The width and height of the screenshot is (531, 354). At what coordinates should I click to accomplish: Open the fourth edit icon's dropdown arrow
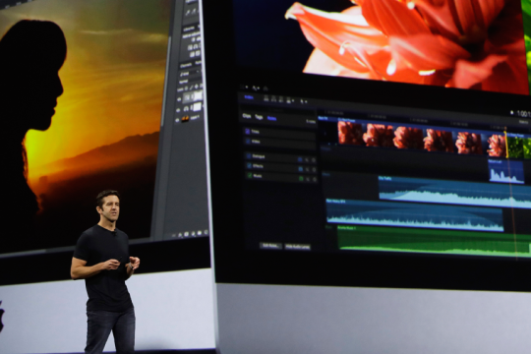[293, 100]
